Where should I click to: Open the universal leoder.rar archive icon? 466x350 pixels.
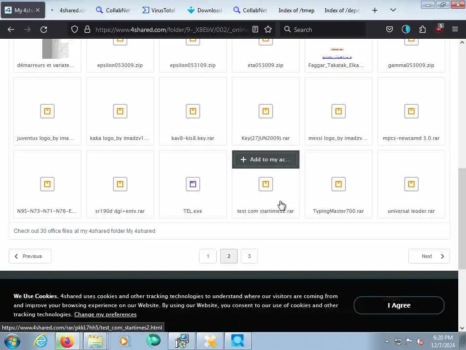[411, 184]
